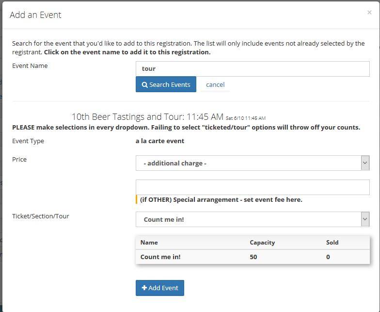Click the Event Name search field
The image size is (380, 312).
[253, 69]
